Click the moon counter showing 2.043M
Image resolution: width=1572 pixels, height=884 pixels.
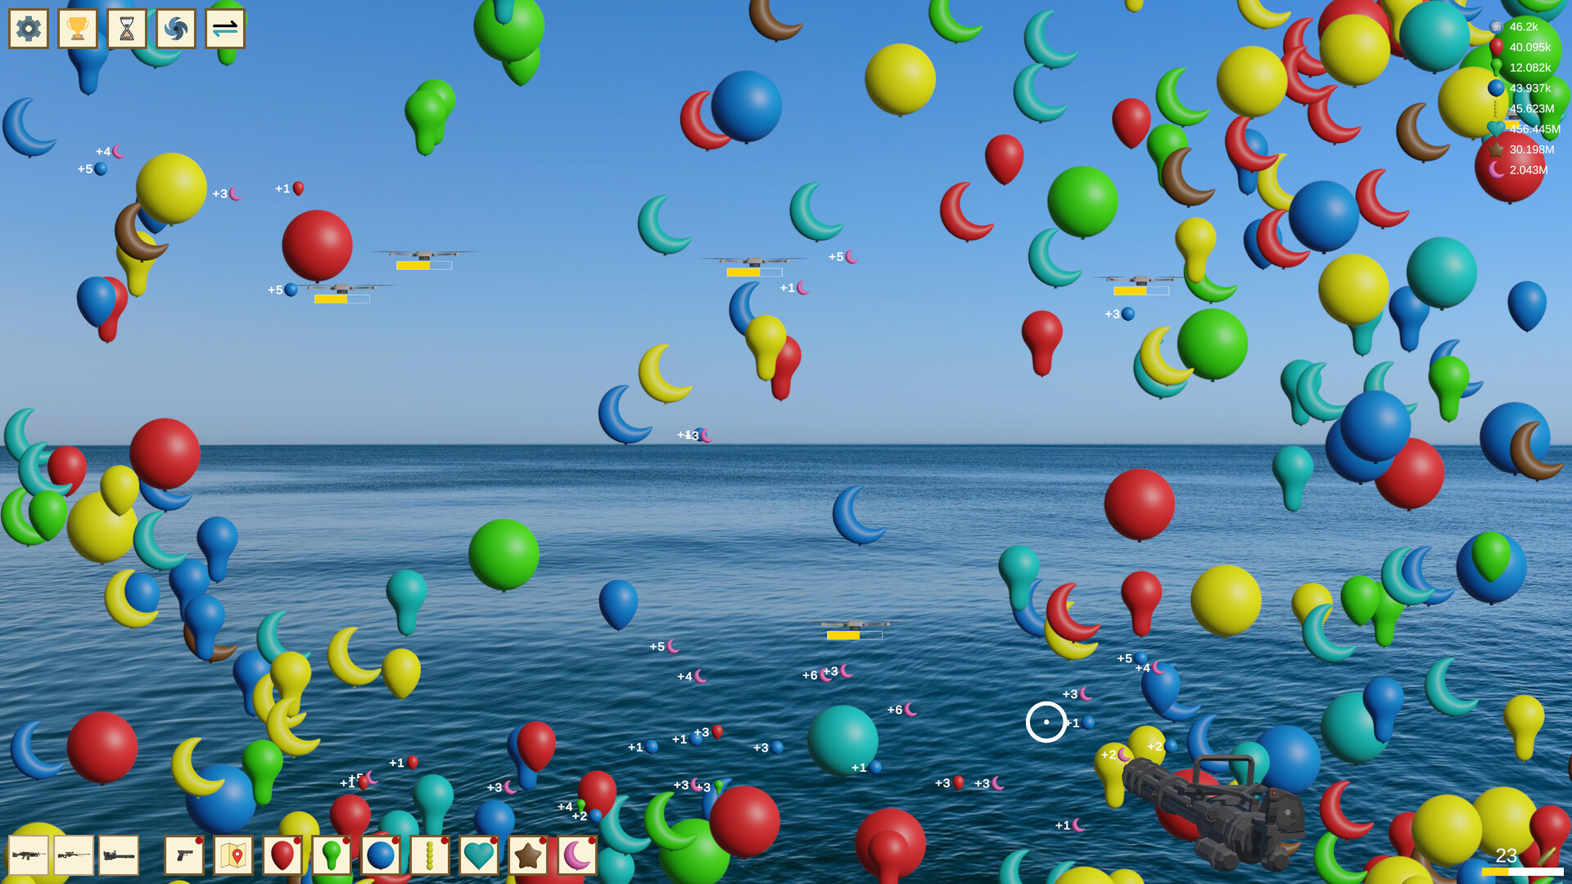(1528, 170)
